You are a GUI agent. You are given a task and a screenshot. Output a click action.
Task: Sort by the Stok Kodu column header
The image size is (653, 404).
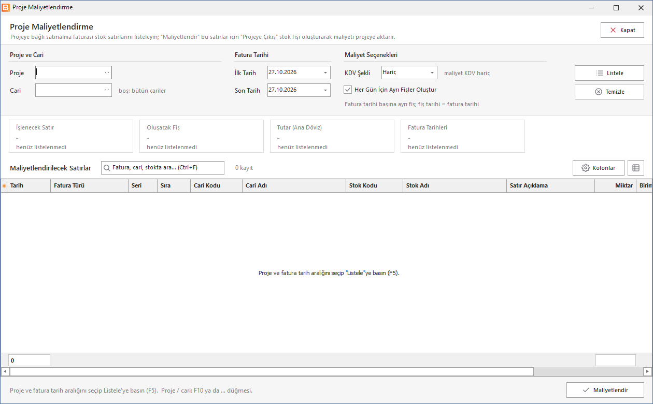(375, 185)
